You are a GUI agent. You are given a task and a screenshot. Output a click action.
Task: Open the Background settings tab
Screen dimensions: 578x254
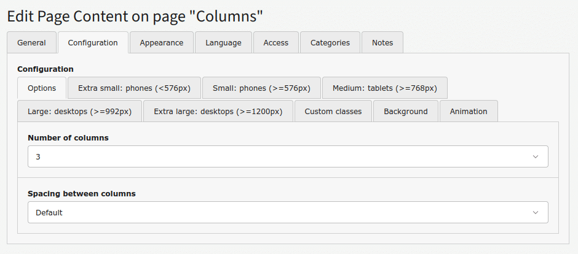[x=405, y=111]
